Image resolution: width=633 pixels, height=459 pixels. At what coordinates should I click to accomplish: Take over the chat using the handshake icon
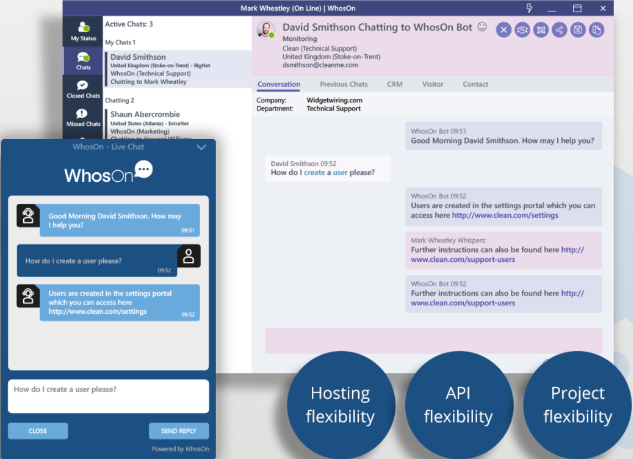522,29
